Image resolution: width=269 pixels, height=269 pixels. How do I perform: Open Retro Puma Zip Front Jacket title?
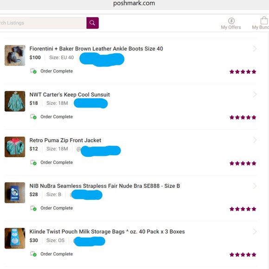coord(65,141)
